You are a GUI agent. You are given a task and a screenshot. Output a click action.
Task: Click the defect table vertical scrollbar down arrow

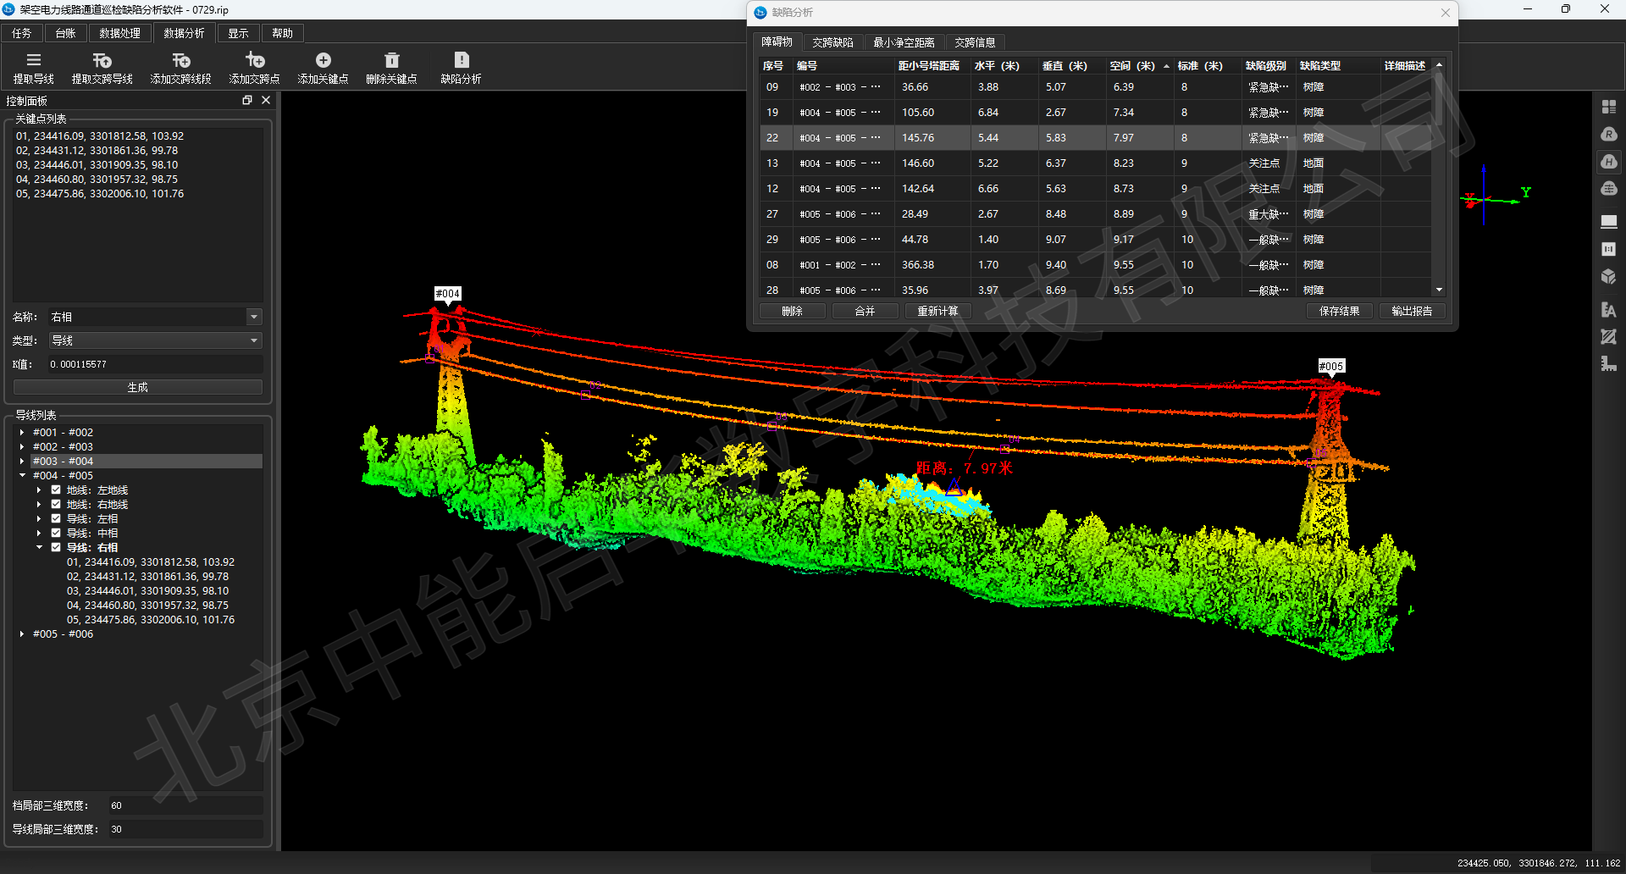pyautogui.click(x=1439, y=290)
